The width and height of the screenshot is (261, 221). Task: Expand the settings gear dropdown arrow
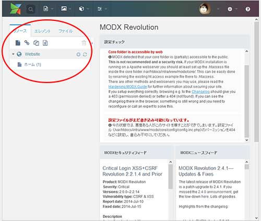(236, 9)
